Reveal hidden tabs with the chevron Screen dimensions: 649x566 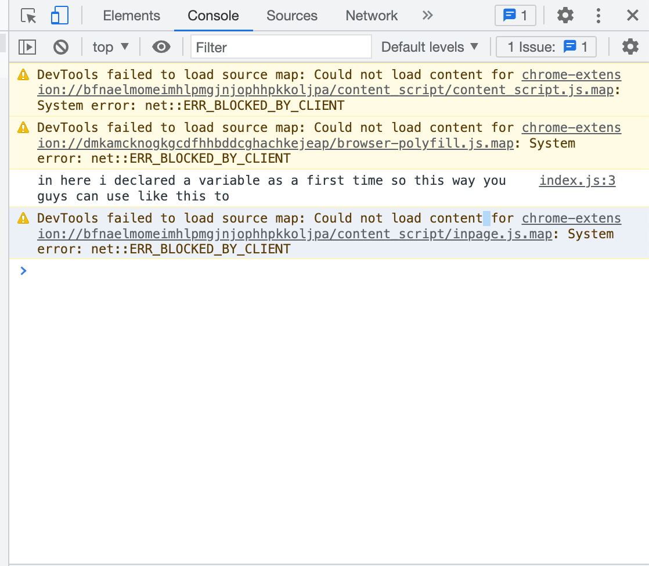point(427,15)
